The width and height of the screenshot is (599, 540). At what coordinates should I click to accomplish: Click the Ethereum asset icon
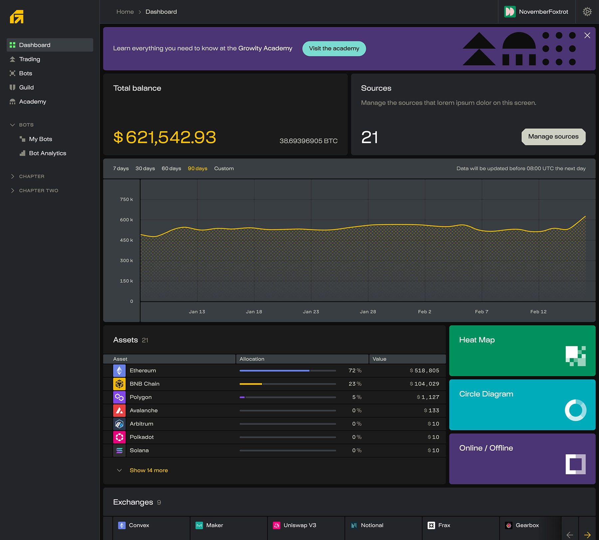[x=119, y=371]
